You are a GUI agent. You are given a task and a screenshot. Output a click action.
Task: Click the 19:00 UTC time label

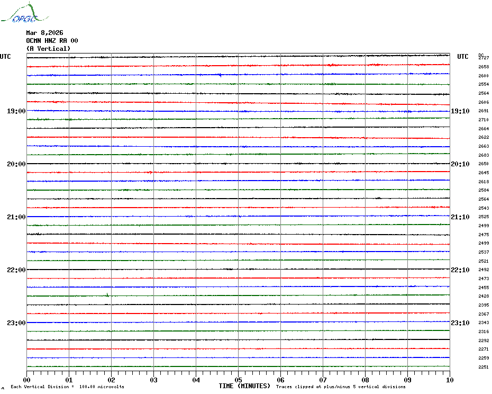tap(16, 111)
